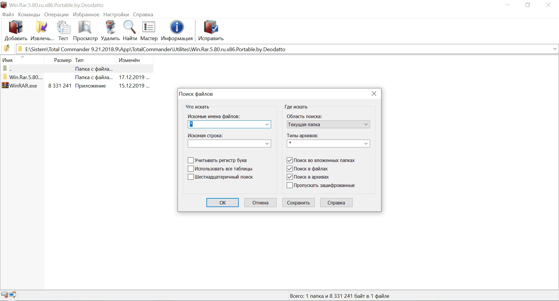Click the WinRAR.exe file icon
559x301 pixels.
coord(5,86)
